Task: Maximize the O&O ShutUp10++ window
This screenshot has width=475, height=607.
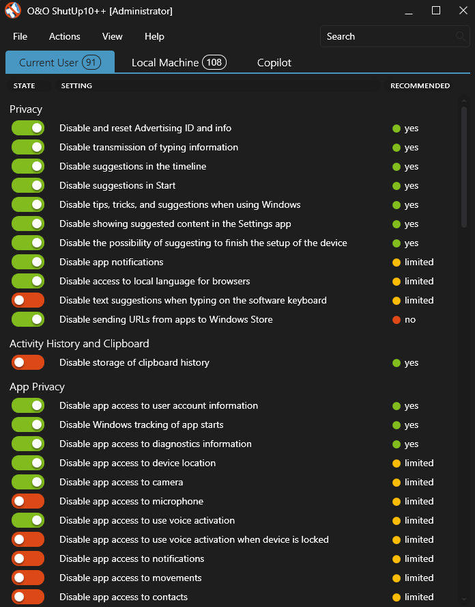Action: (436, 10)
